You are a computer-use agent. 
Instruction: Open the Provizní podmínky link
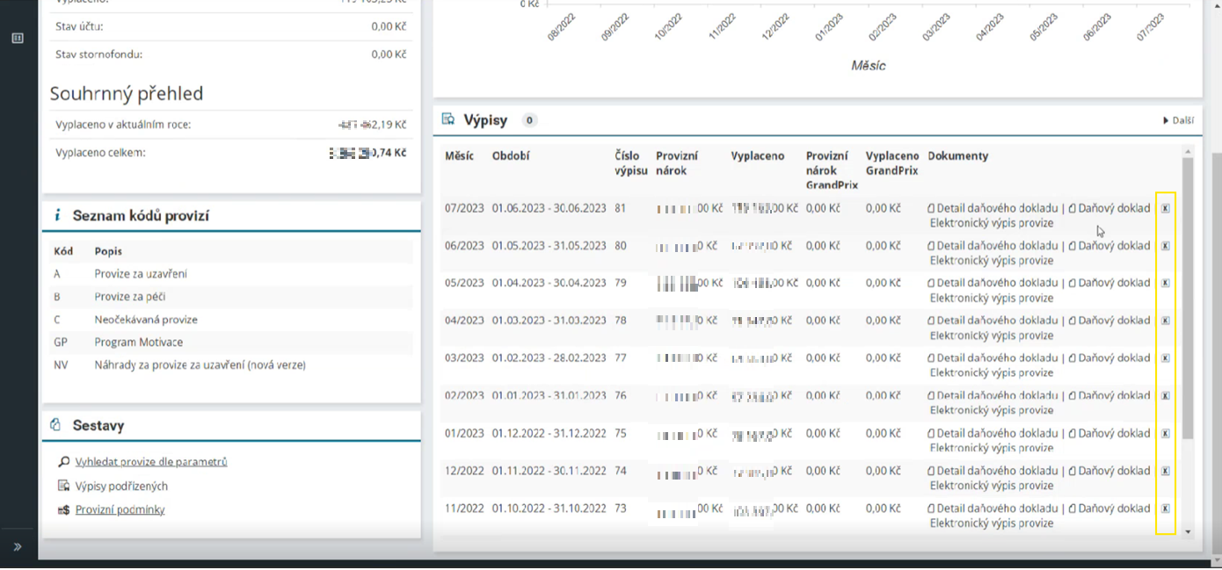120,510
